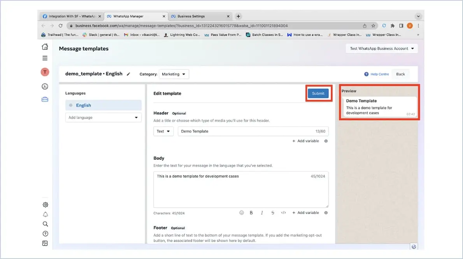
Task: Bookmark this page with the star icon
Action: 373,26
